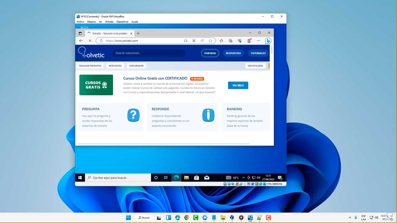Screen dimensions: 397x223
Task: Open the Ver menu in VirtualBox
Action: [100, 22]
